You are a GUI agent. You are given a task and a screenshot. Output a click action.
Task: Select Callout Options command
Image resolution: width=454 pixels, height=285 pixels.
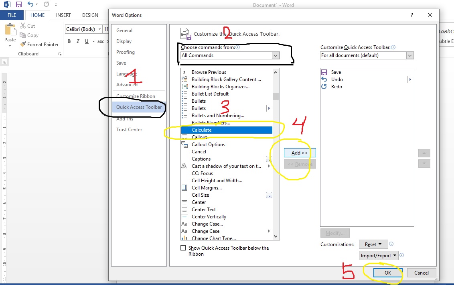[x=227, y=145]
